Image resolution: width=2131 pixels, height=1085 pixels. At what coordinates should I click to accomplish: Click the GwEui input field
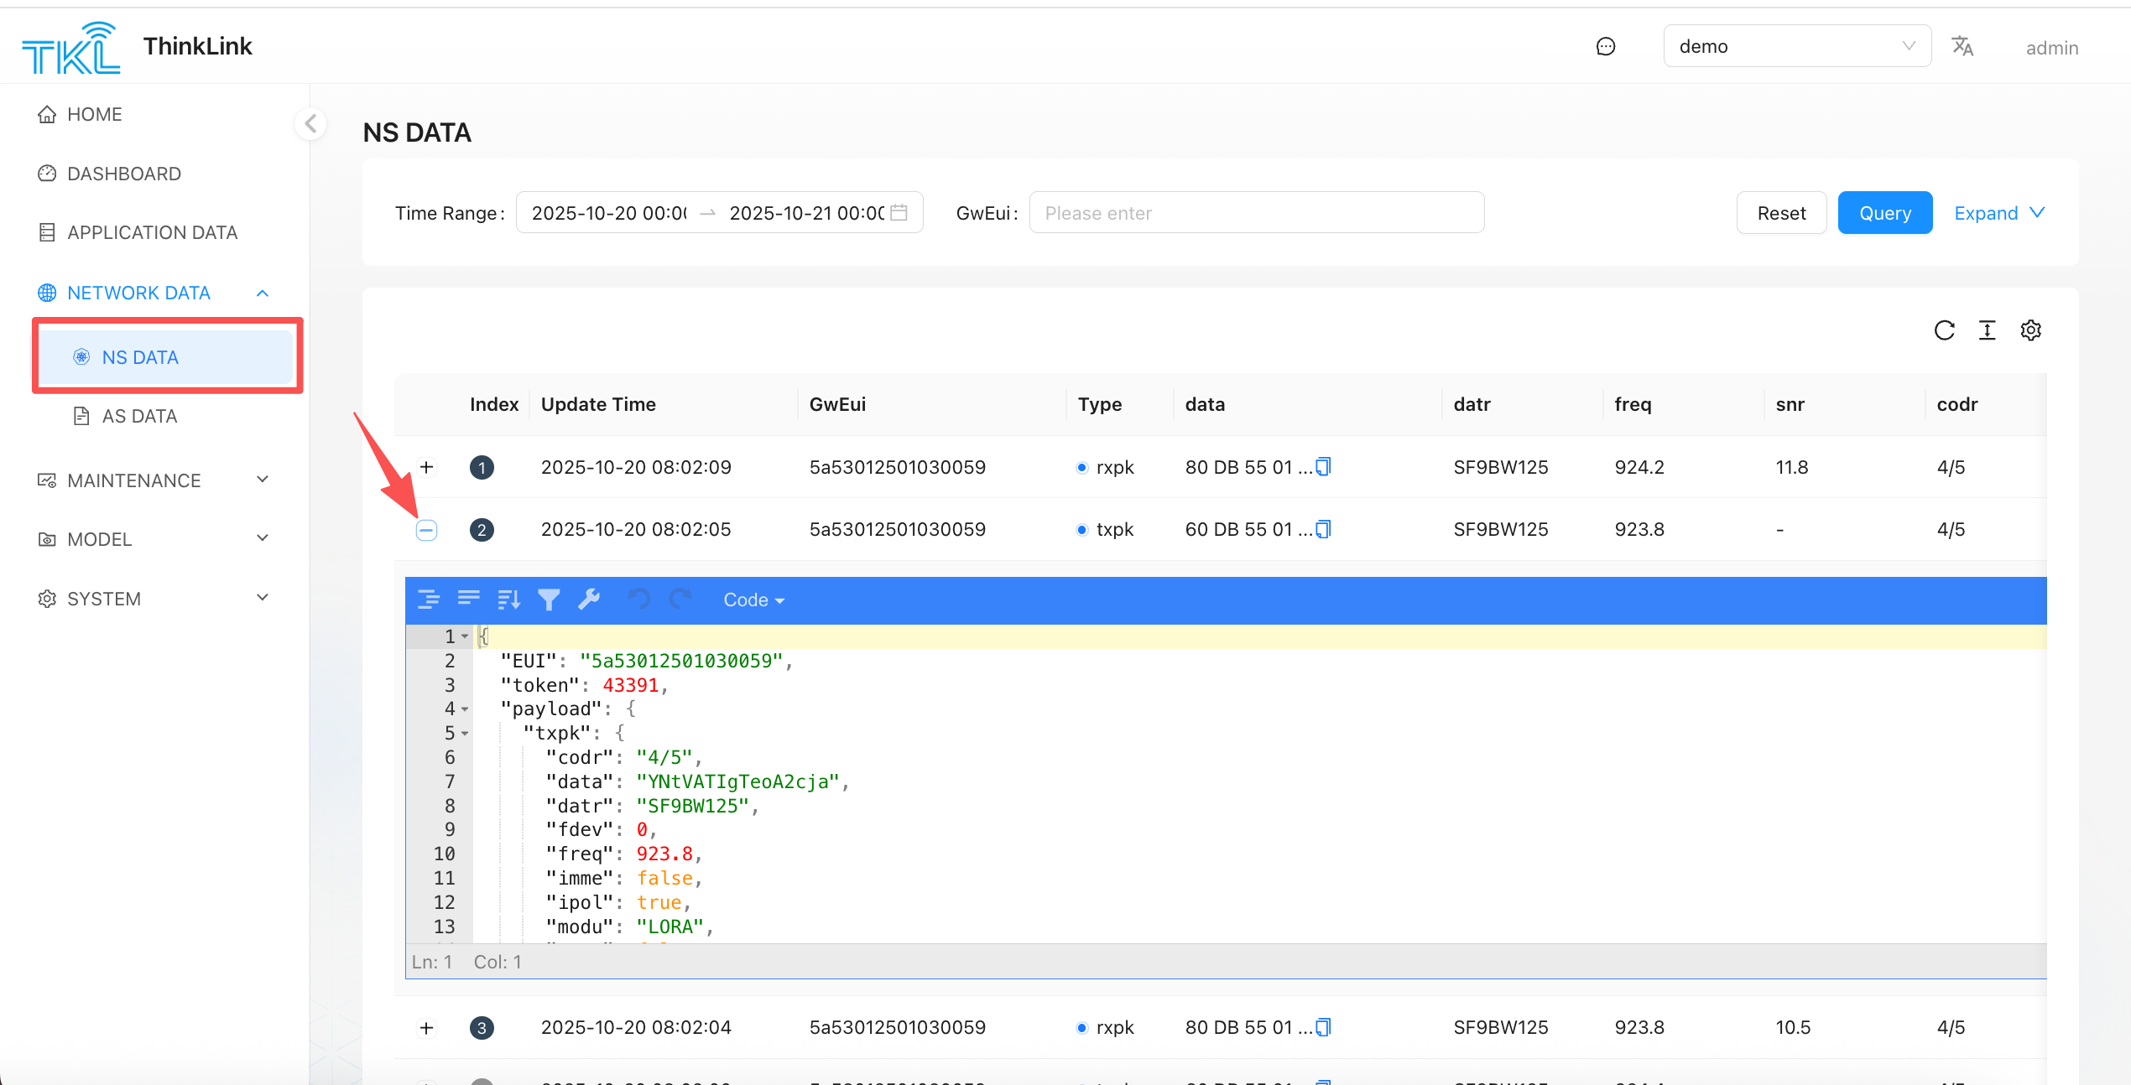pyautogui.click(x=1256, y=213)
